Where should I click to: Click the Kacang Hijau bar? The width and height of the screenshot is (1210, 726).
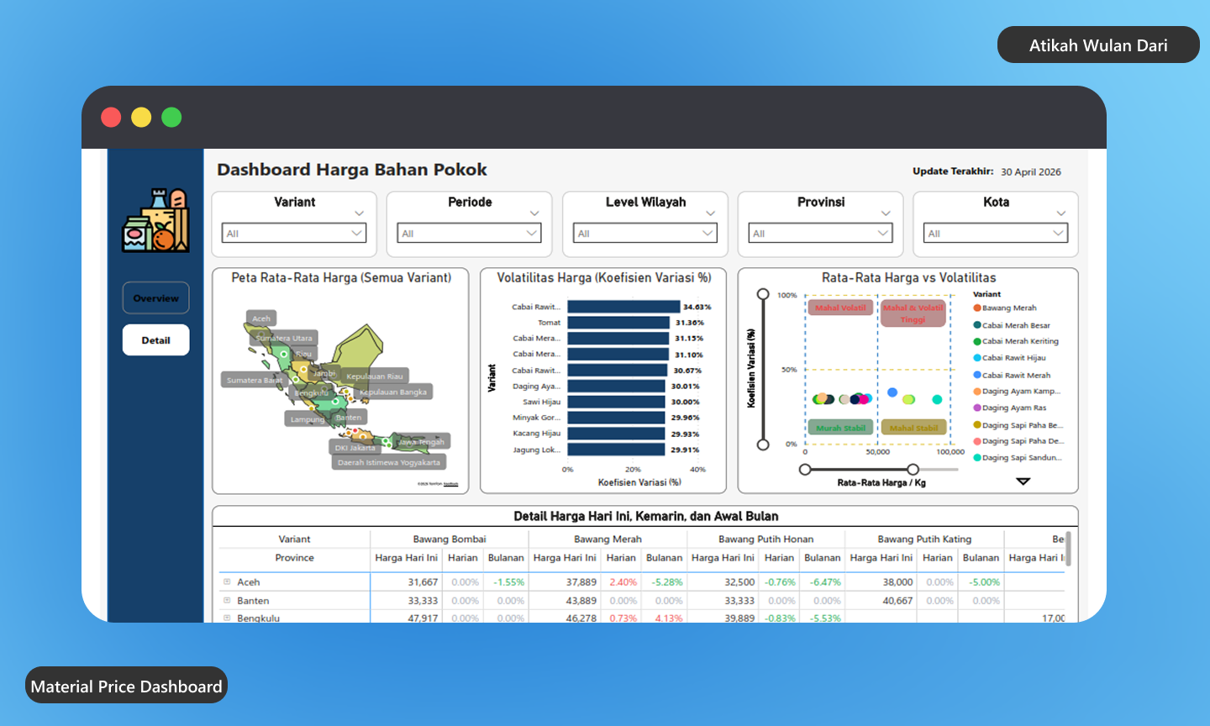coord(617,434)
